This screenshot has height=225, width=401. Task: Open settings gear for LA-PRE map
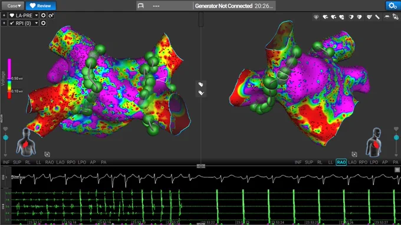click(43, 15)
